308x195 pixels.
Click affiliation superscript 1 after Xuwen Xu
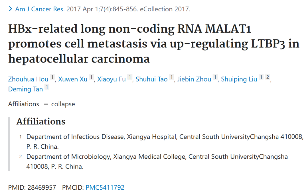[x=91, y=77]
